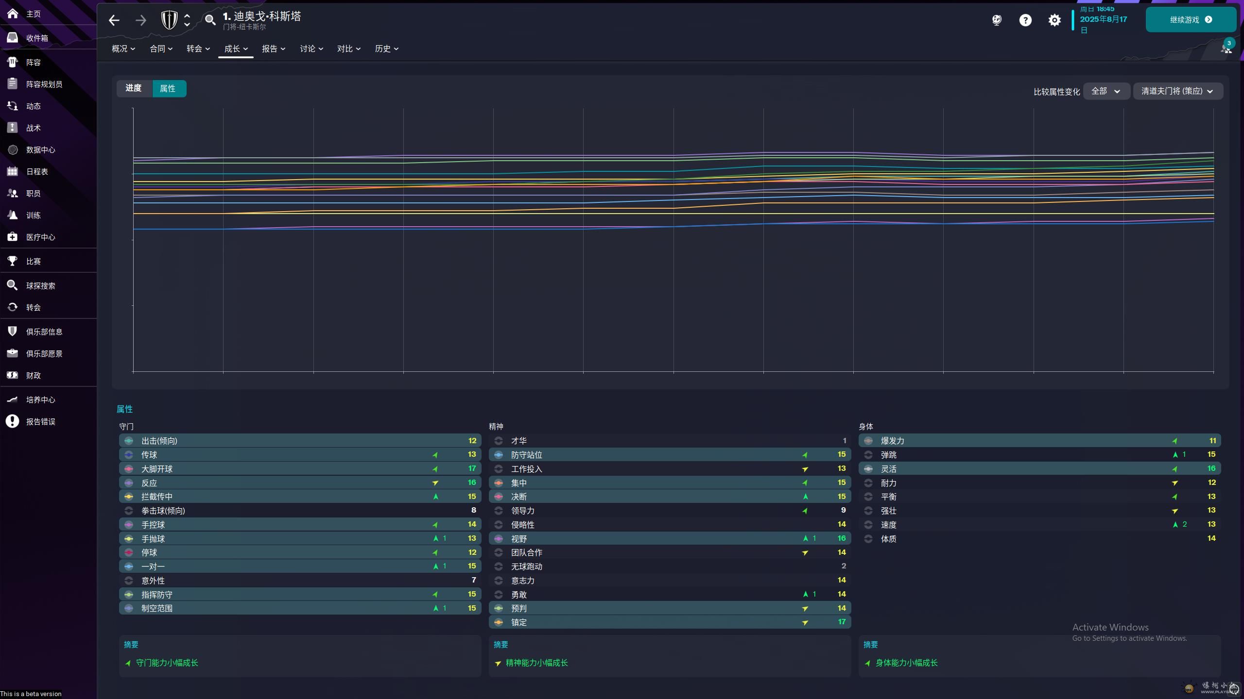Open the 阵容 squad shirt icon

pos(13,62)
